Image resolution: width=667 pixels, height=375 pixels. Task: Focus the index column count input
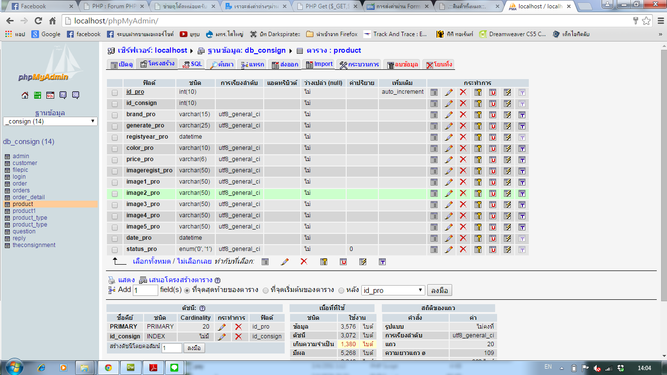(x=171, y=348)
